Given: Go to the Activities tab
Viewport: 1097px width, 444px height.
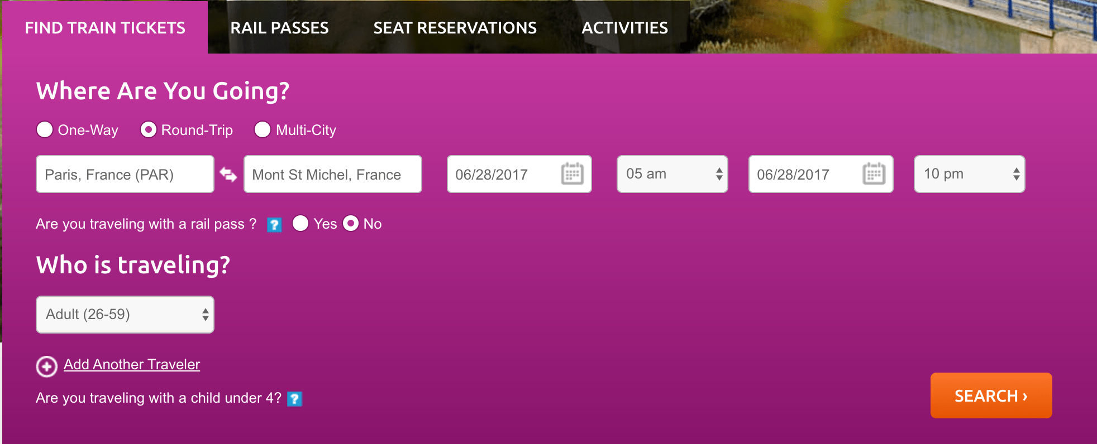Looking at the screenshot, I should 624,28.
